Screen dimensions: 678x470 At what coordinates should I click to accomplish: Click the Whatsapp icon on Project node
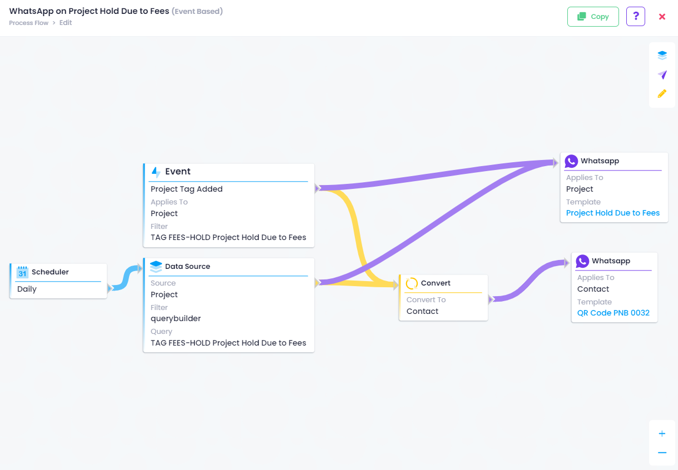pos(571,161)
